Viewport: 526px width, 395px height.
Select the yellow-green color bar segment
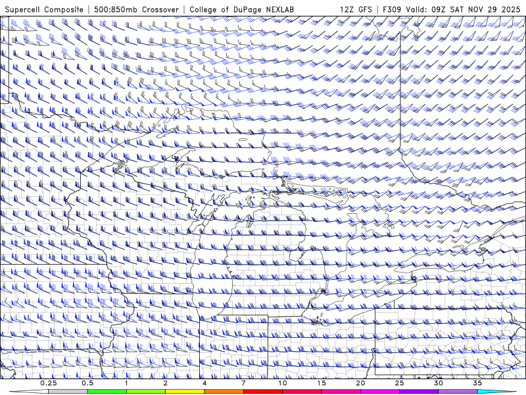click(x=146, y=392)
